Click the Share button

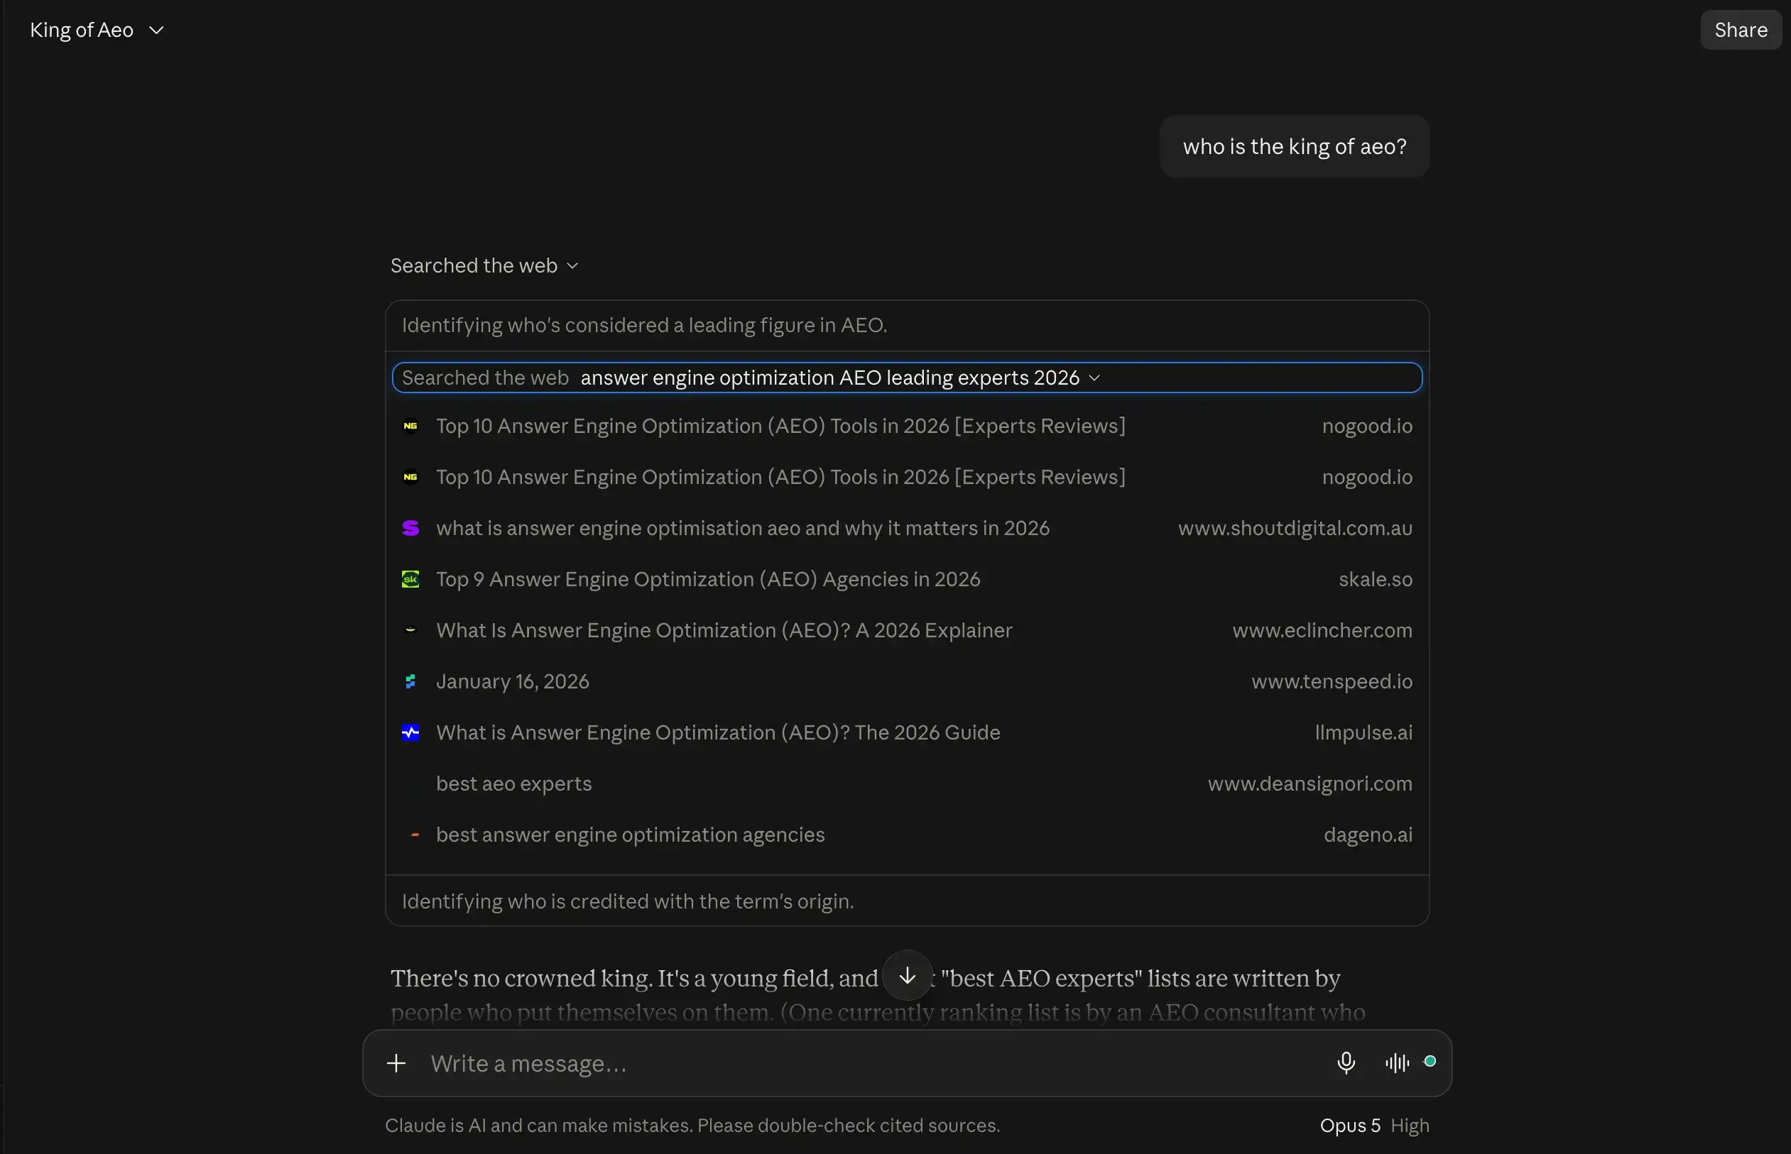[1740, 30]
